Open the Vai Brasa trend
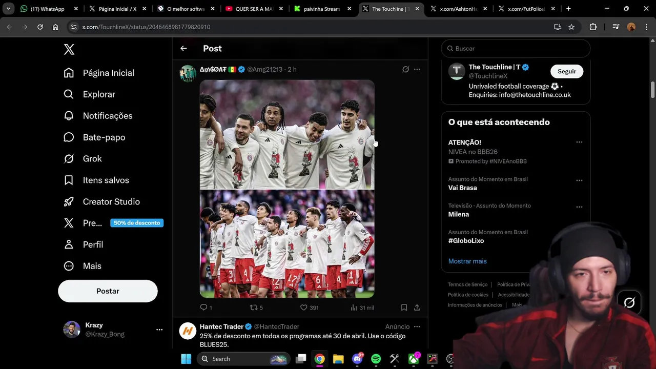Viewport: 656px width, 369px height. tap(462, 188)
